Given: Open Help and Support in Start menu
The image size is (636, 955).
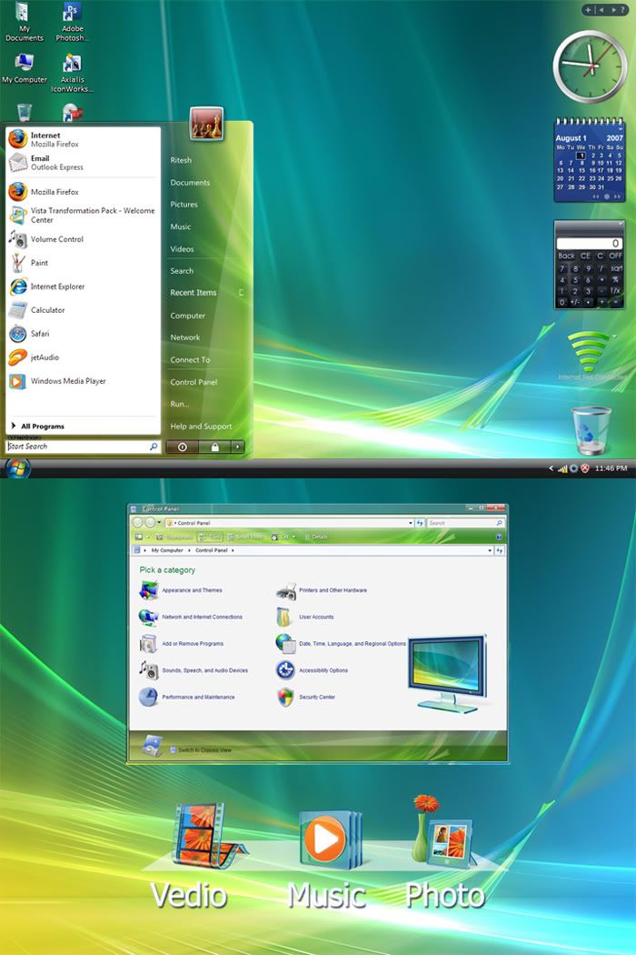Looking at the screenshot, I should click(x=201, y=427).
